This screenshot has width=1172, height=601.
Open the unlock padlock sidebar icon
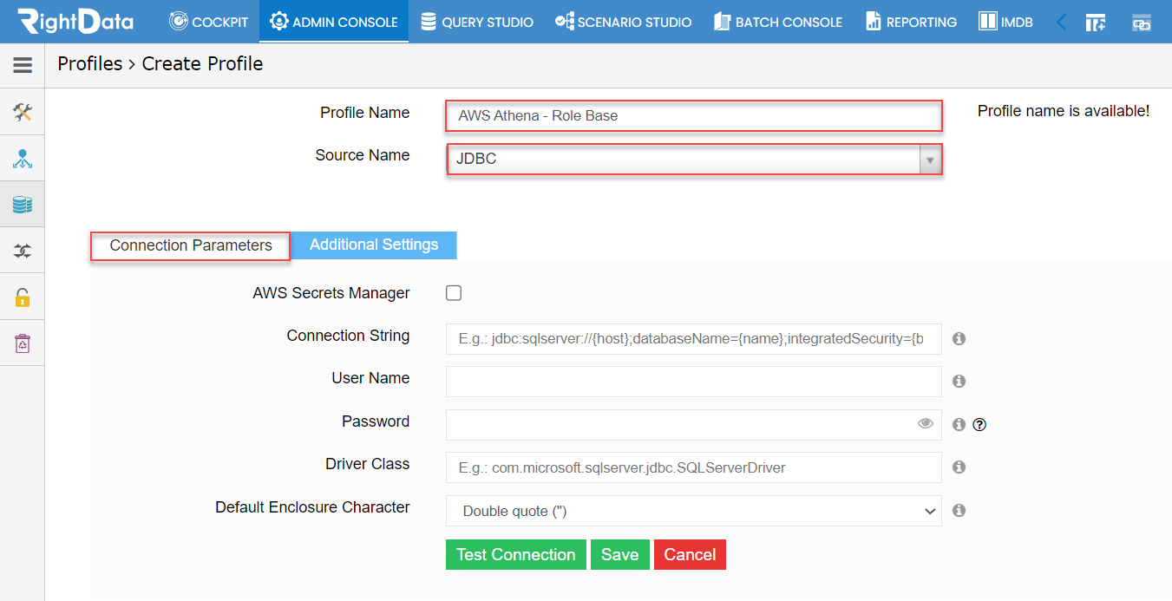pos(23,297)
